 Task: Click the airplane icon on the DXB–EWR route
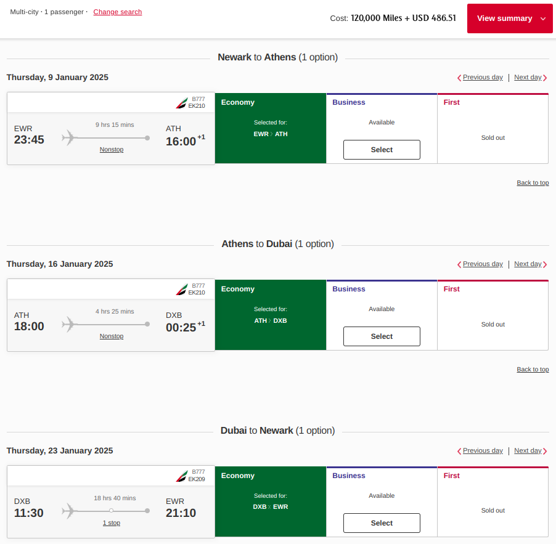pyautogui.click(x=68, y=511)
